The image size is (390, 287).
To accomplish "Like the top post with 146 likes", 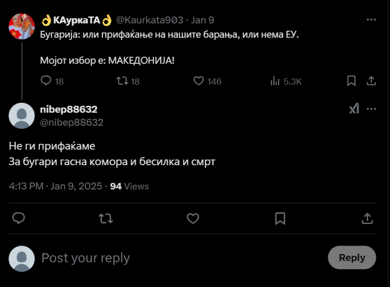I will [x=198, y=81].
